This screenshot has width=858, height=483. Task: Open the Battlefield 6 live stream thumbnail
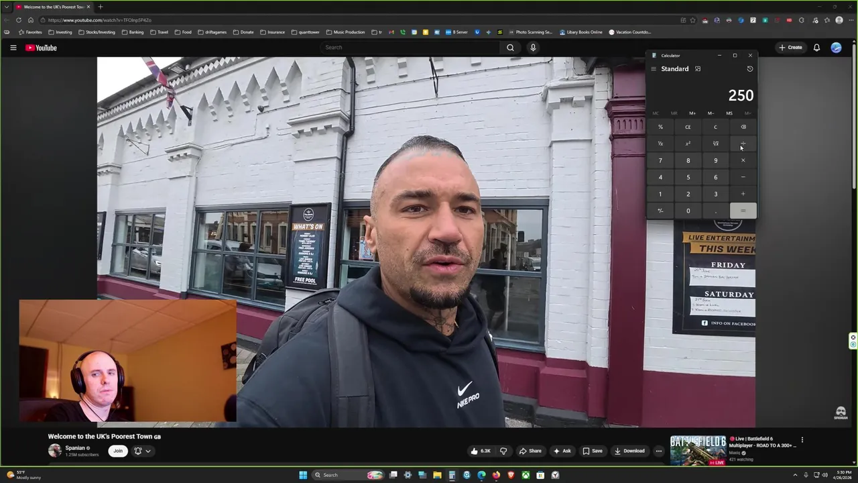click(x=698, y=451)
